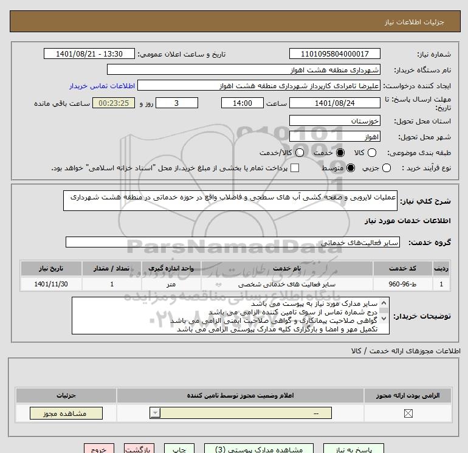Select the کالا/خدمت radio button
The height and width of the screenshot is (453, 468).
click(x=300, y=153)
